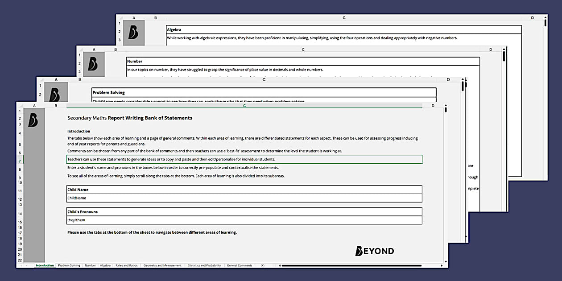Select the Statistics and Probability tab
Image resolution: width=562 pixels, height=281 pixels.
(204, 265)
